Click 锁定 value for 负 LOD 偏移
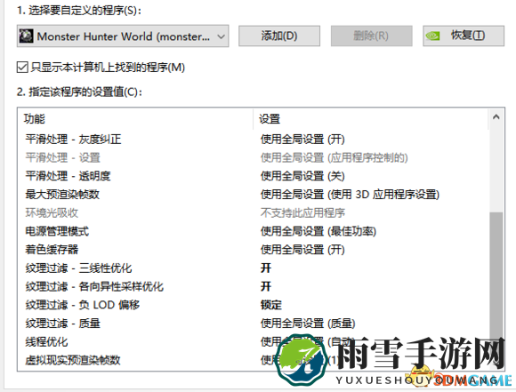Image resolution: width=516 pixels, height=392 pixels. 271,305
